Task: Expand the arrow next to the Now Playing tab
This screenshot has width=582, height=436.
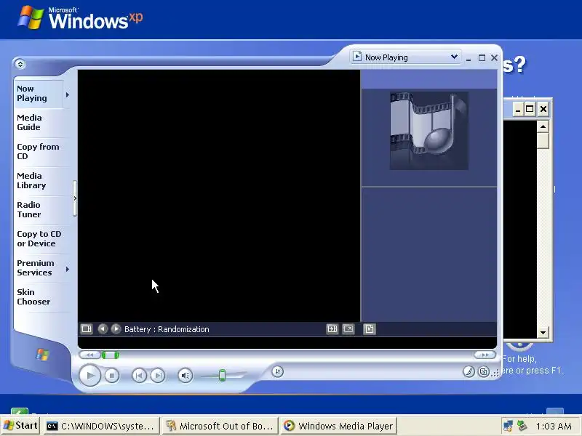Action: pos(68,95)
